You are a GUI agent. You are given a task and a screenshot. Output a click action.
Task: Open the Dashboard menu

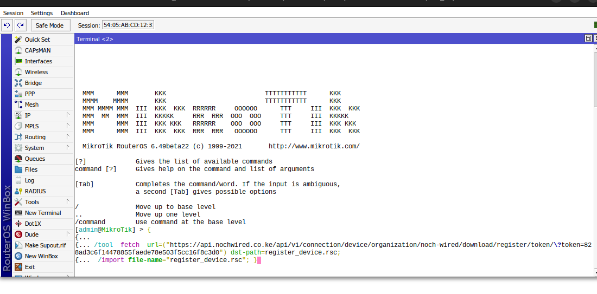pyautogui.click(x=75, y=13)
